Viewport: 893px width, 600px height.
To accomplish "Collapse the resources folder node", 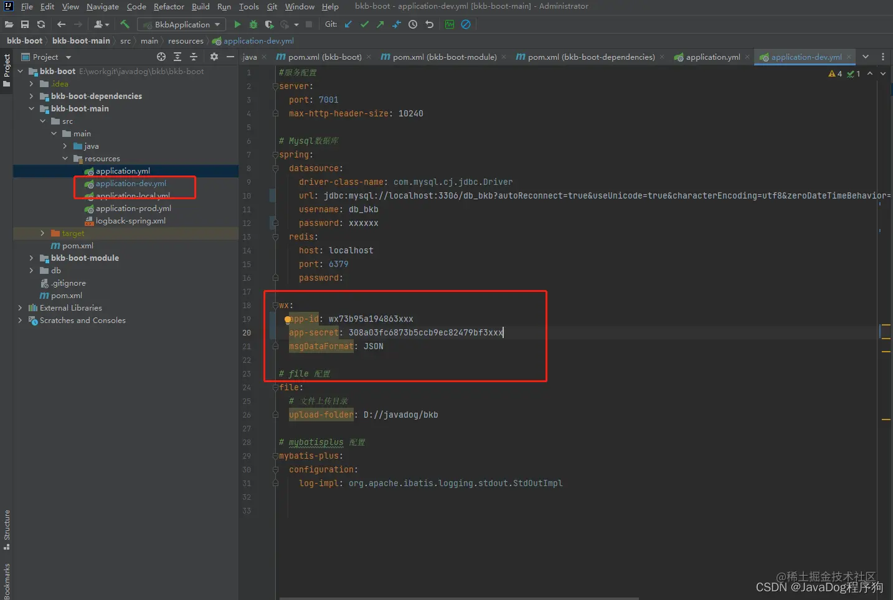I will click(x=65, y=158).
